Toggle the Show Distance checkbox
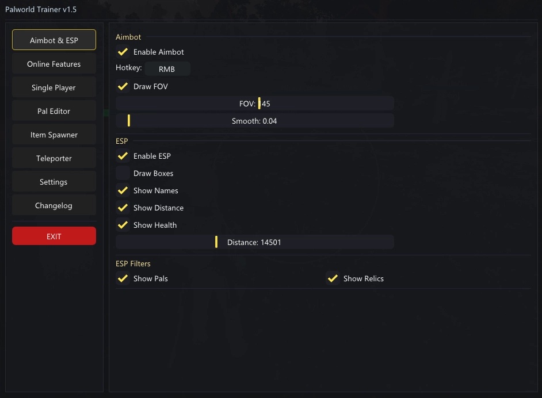Viewport: 542px width, 398px height. (x=123, y=208)
